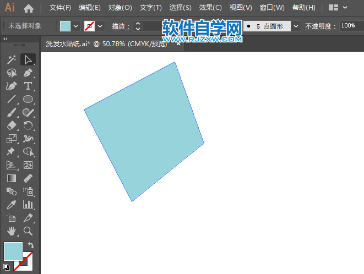364x274 pixels.
Task: Select the Scale tool
Action: 12,139
